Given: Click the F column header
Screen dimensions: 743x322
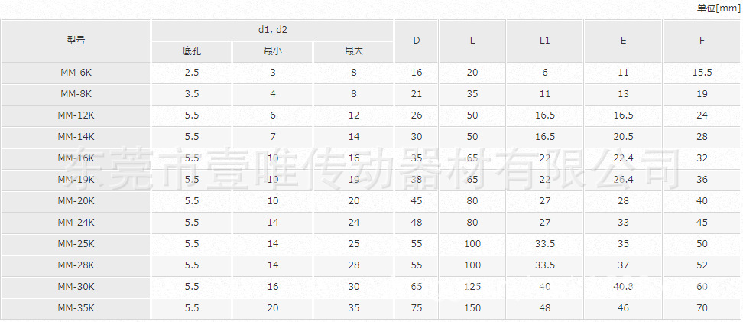Looking at the screenshot, I should click(702, 41).
